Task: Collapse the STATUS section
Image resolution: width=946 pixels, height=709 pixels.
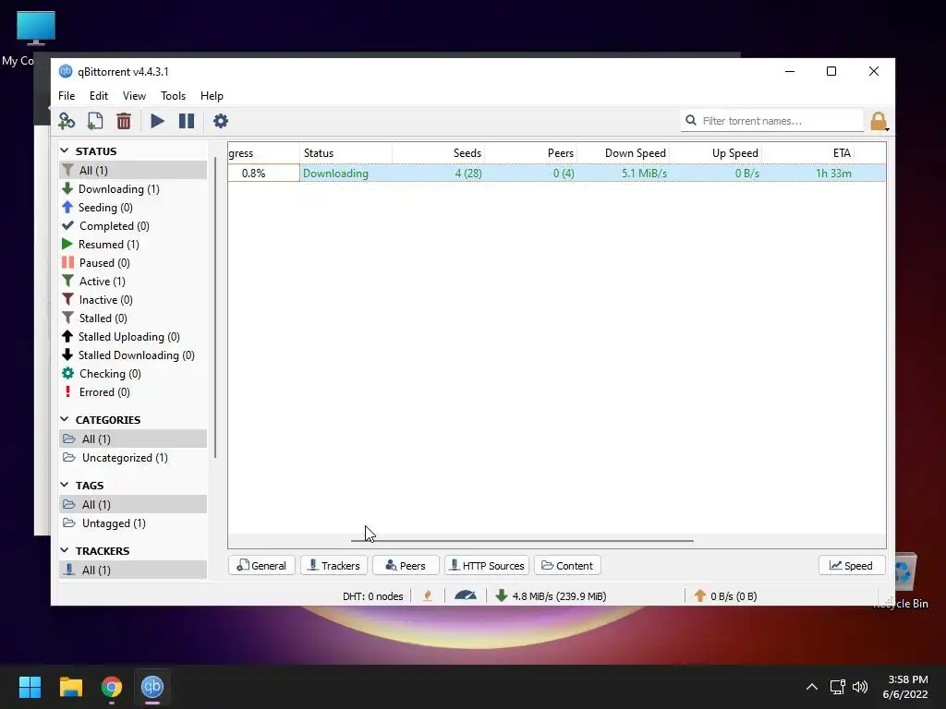Action: tap(66, 150)
